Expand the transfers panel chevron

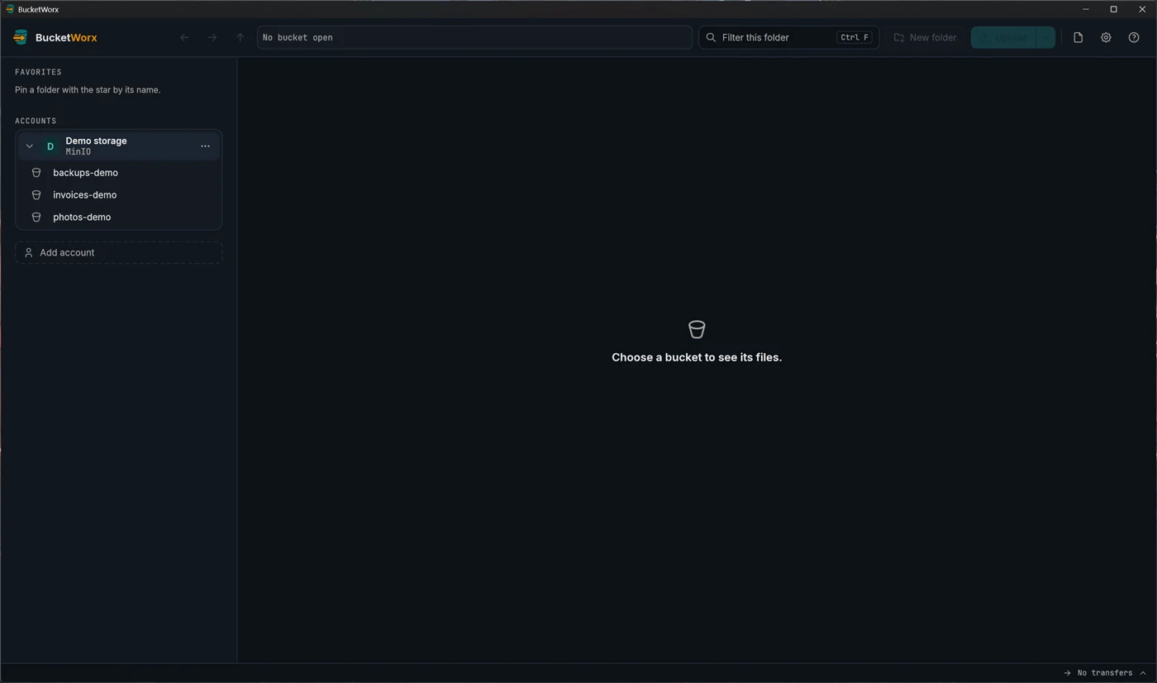1143,673
